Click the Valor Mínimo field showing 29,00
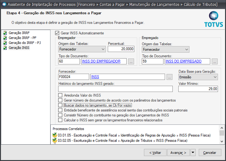This screenshot has height=161, width=226. 198,89
